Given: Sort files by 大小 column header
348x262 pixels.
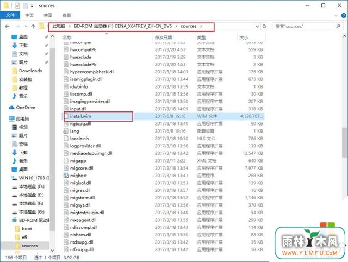Looking at the screenshot, I should point(244,38).
